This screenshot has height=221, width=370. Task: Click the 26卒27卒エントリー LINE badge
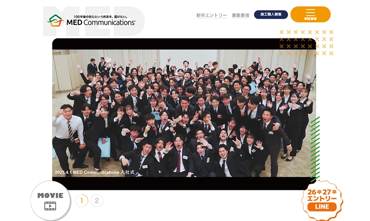pos(322,200)
